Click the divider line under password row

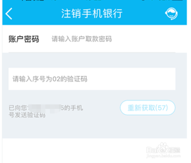92,52
